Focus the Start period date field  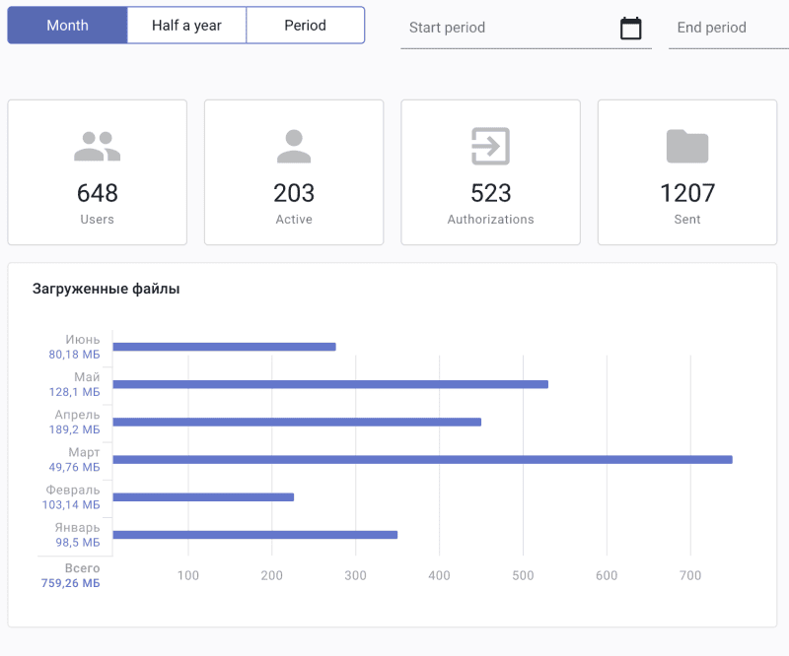[508, 29]
